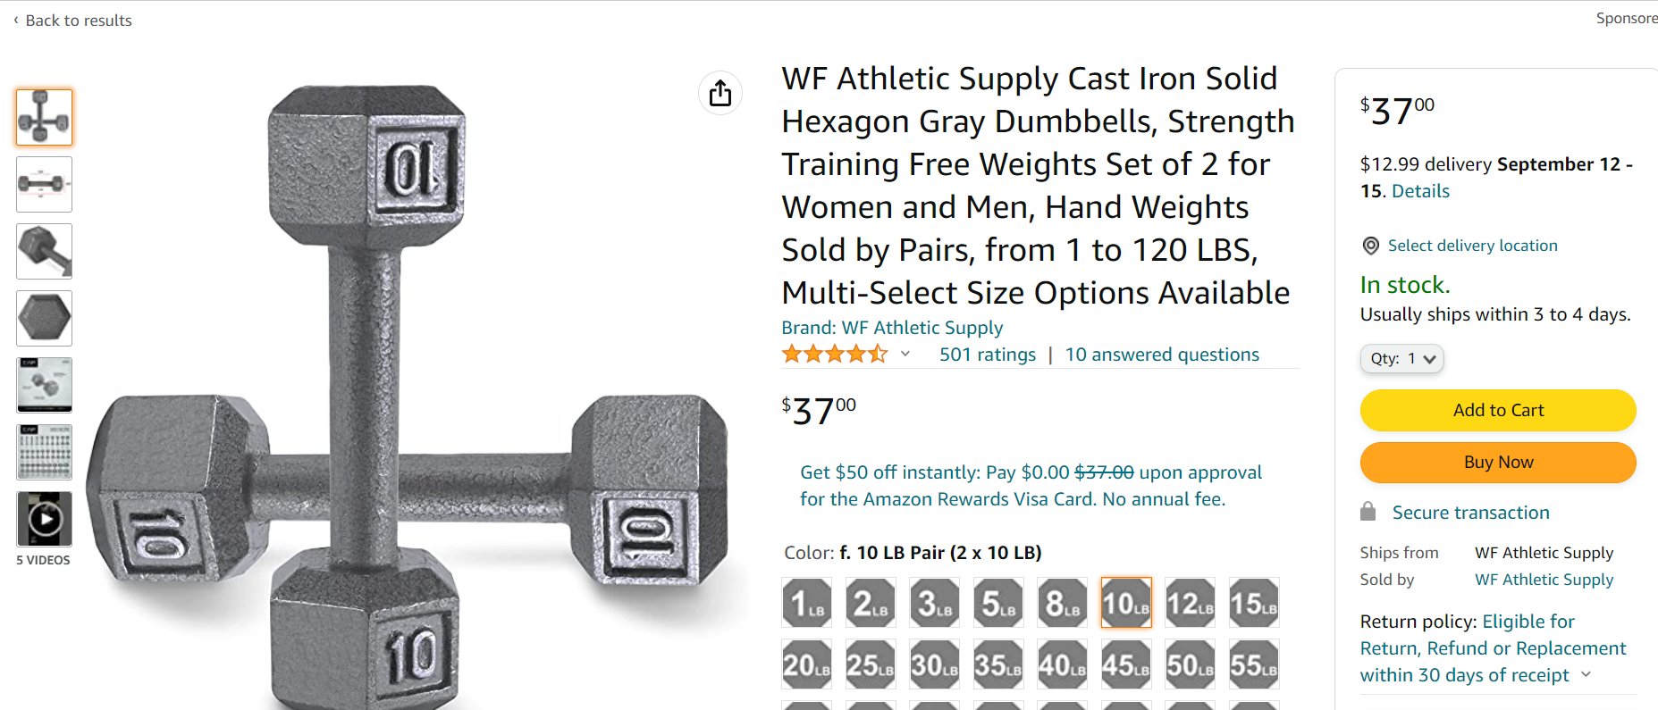Select the 1 LB weight swatch

coord(806,603)
